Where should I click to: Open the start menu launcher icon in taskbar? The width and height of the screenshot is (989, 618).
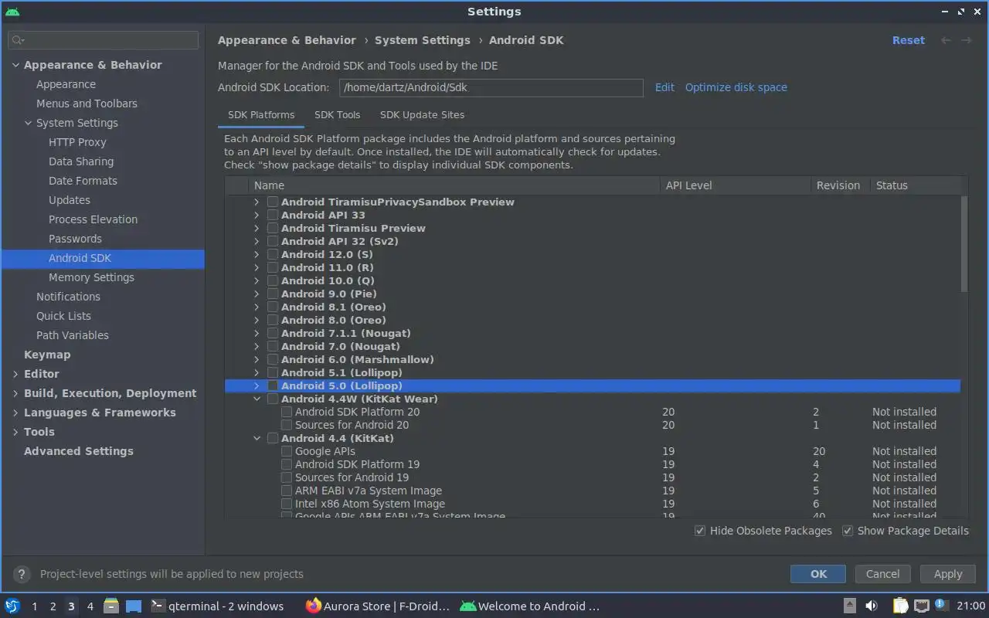[x=12, y=606]
